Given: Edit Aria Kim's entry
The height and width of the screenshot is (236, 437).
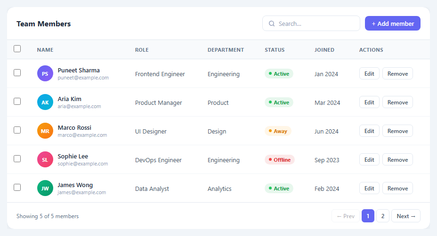Looking at the screenshot, I should coord(369,102).
